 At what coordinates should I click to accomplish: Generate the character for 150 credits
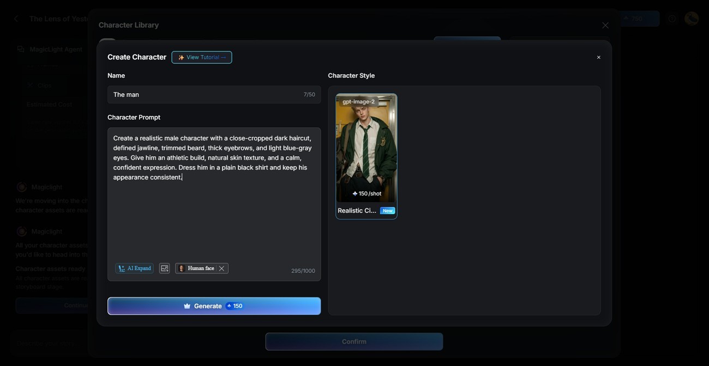point(214,306)
